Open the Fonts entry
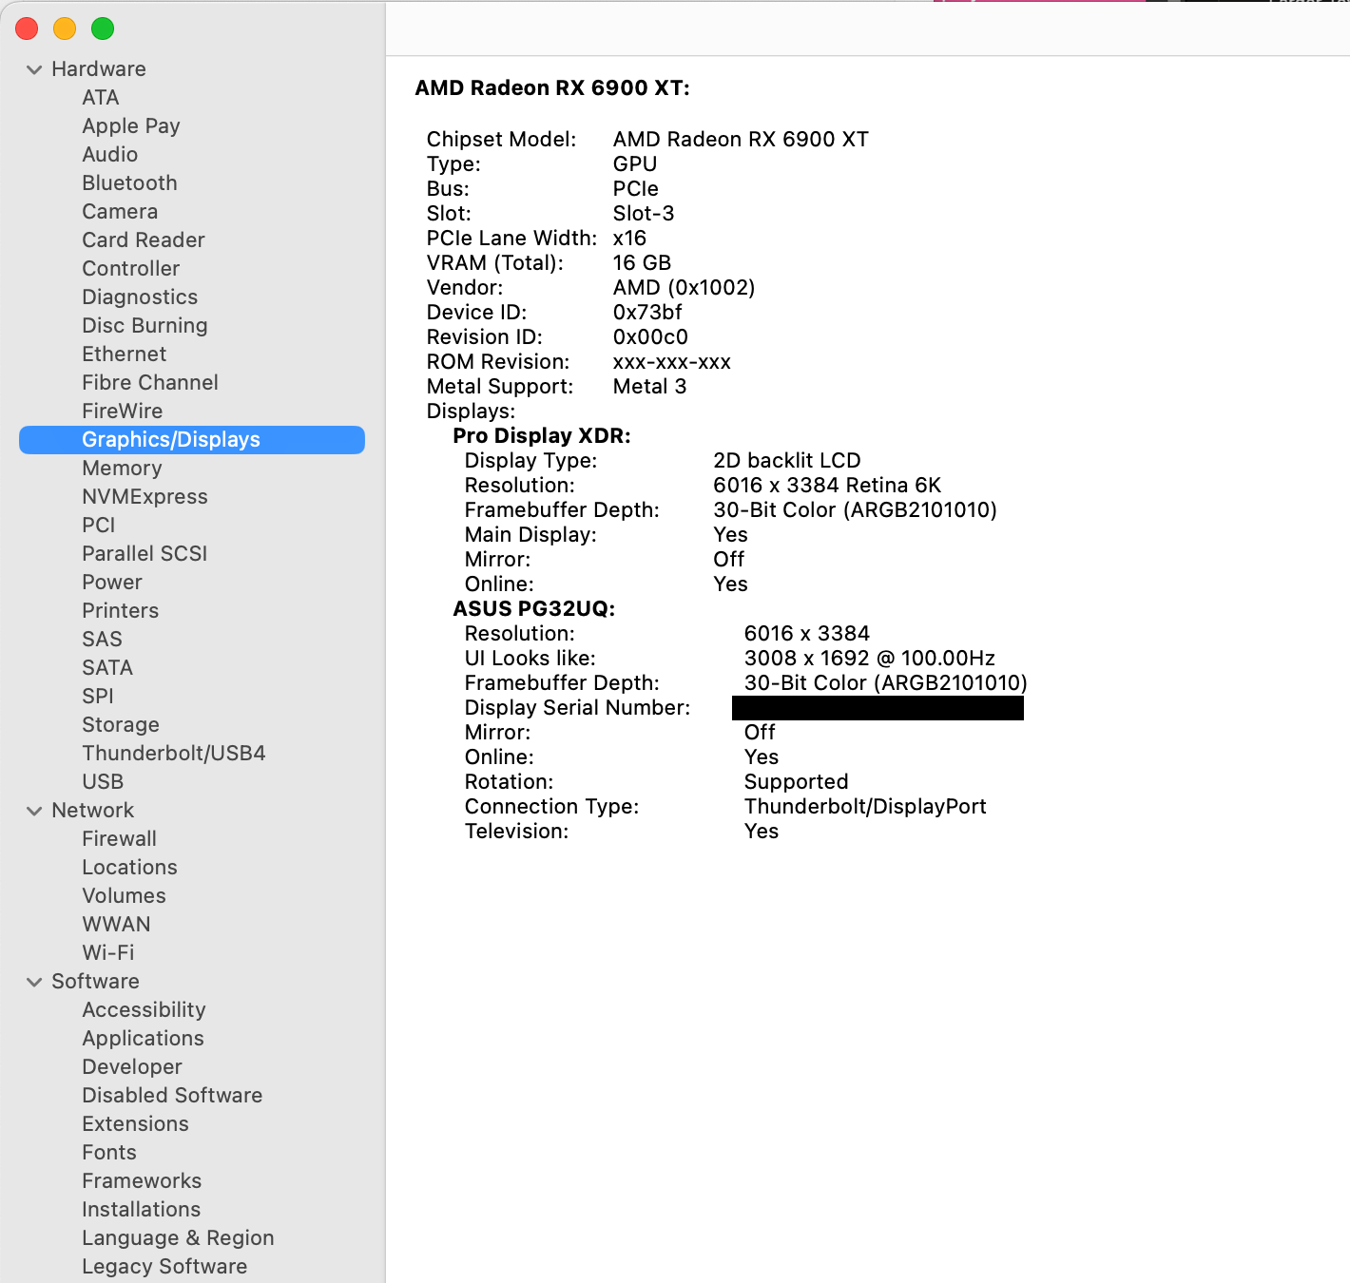Screen dimensions: 1350x1283 pyautogui.click(x=109, y=1153)
